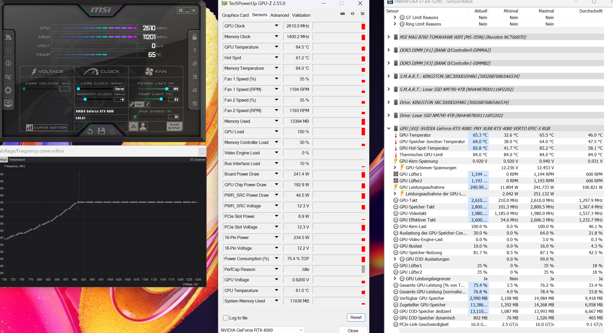Screen dimensions: 613x333
Task: Expand the MSI MAG B760 TOMAHAWK sensor group
Action: pos(389,37)
